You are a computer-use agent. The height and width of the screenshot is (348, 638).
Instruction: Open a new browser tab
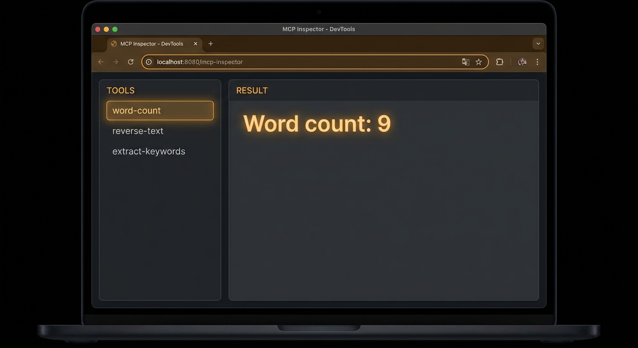pos(210,43)
